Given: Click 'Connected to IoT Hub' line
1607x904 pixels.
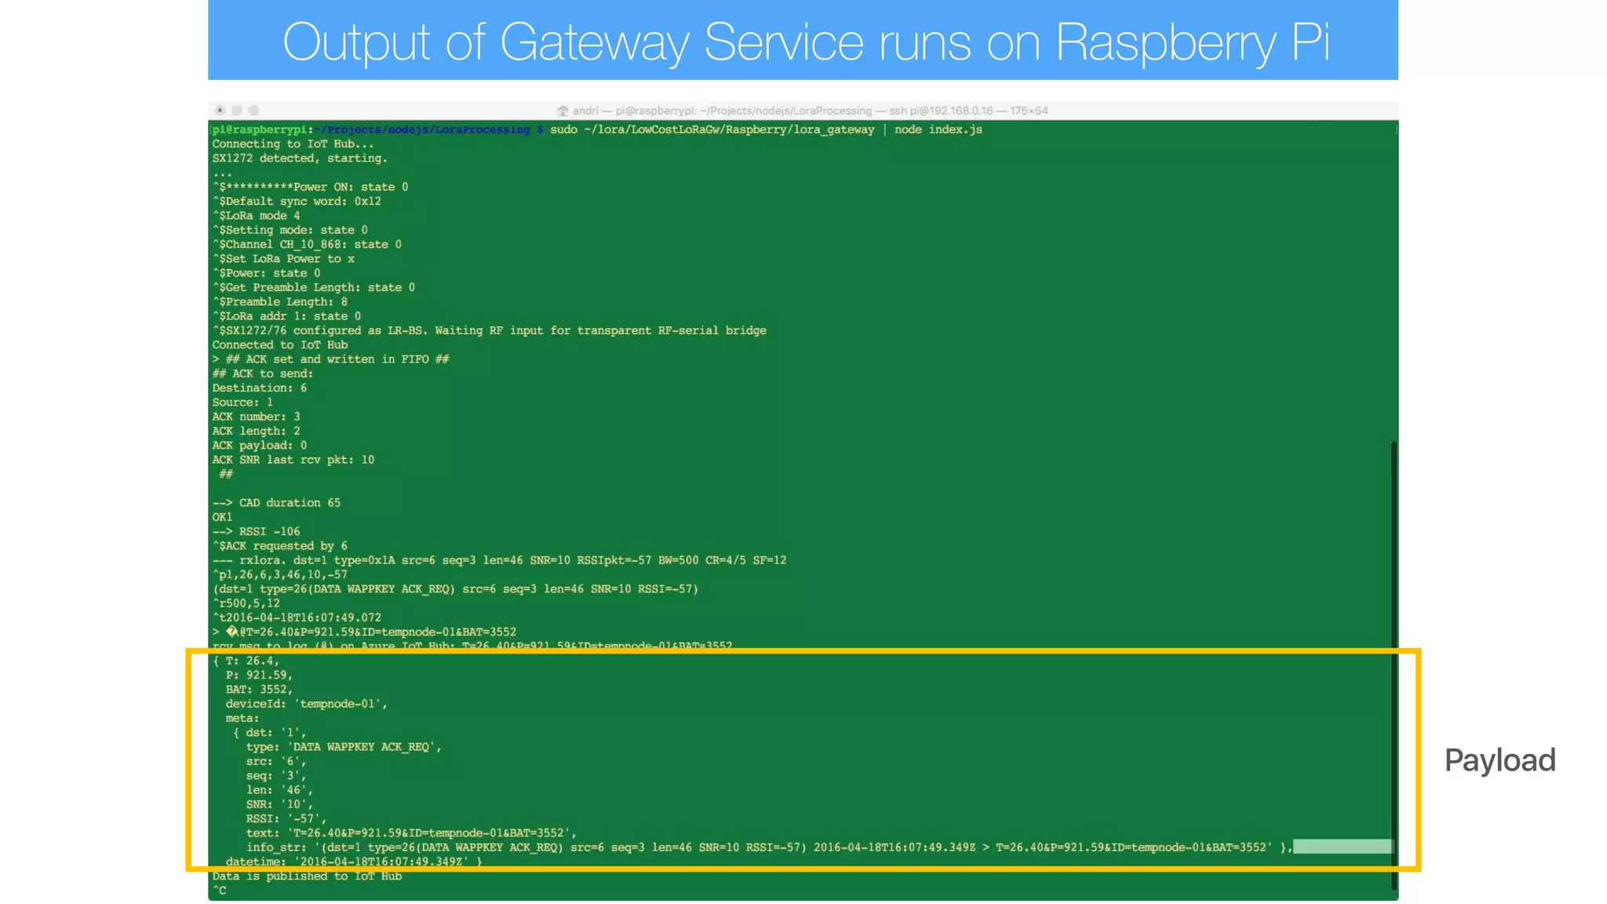Looking at the screenshot, I should (x=280, y=345).
